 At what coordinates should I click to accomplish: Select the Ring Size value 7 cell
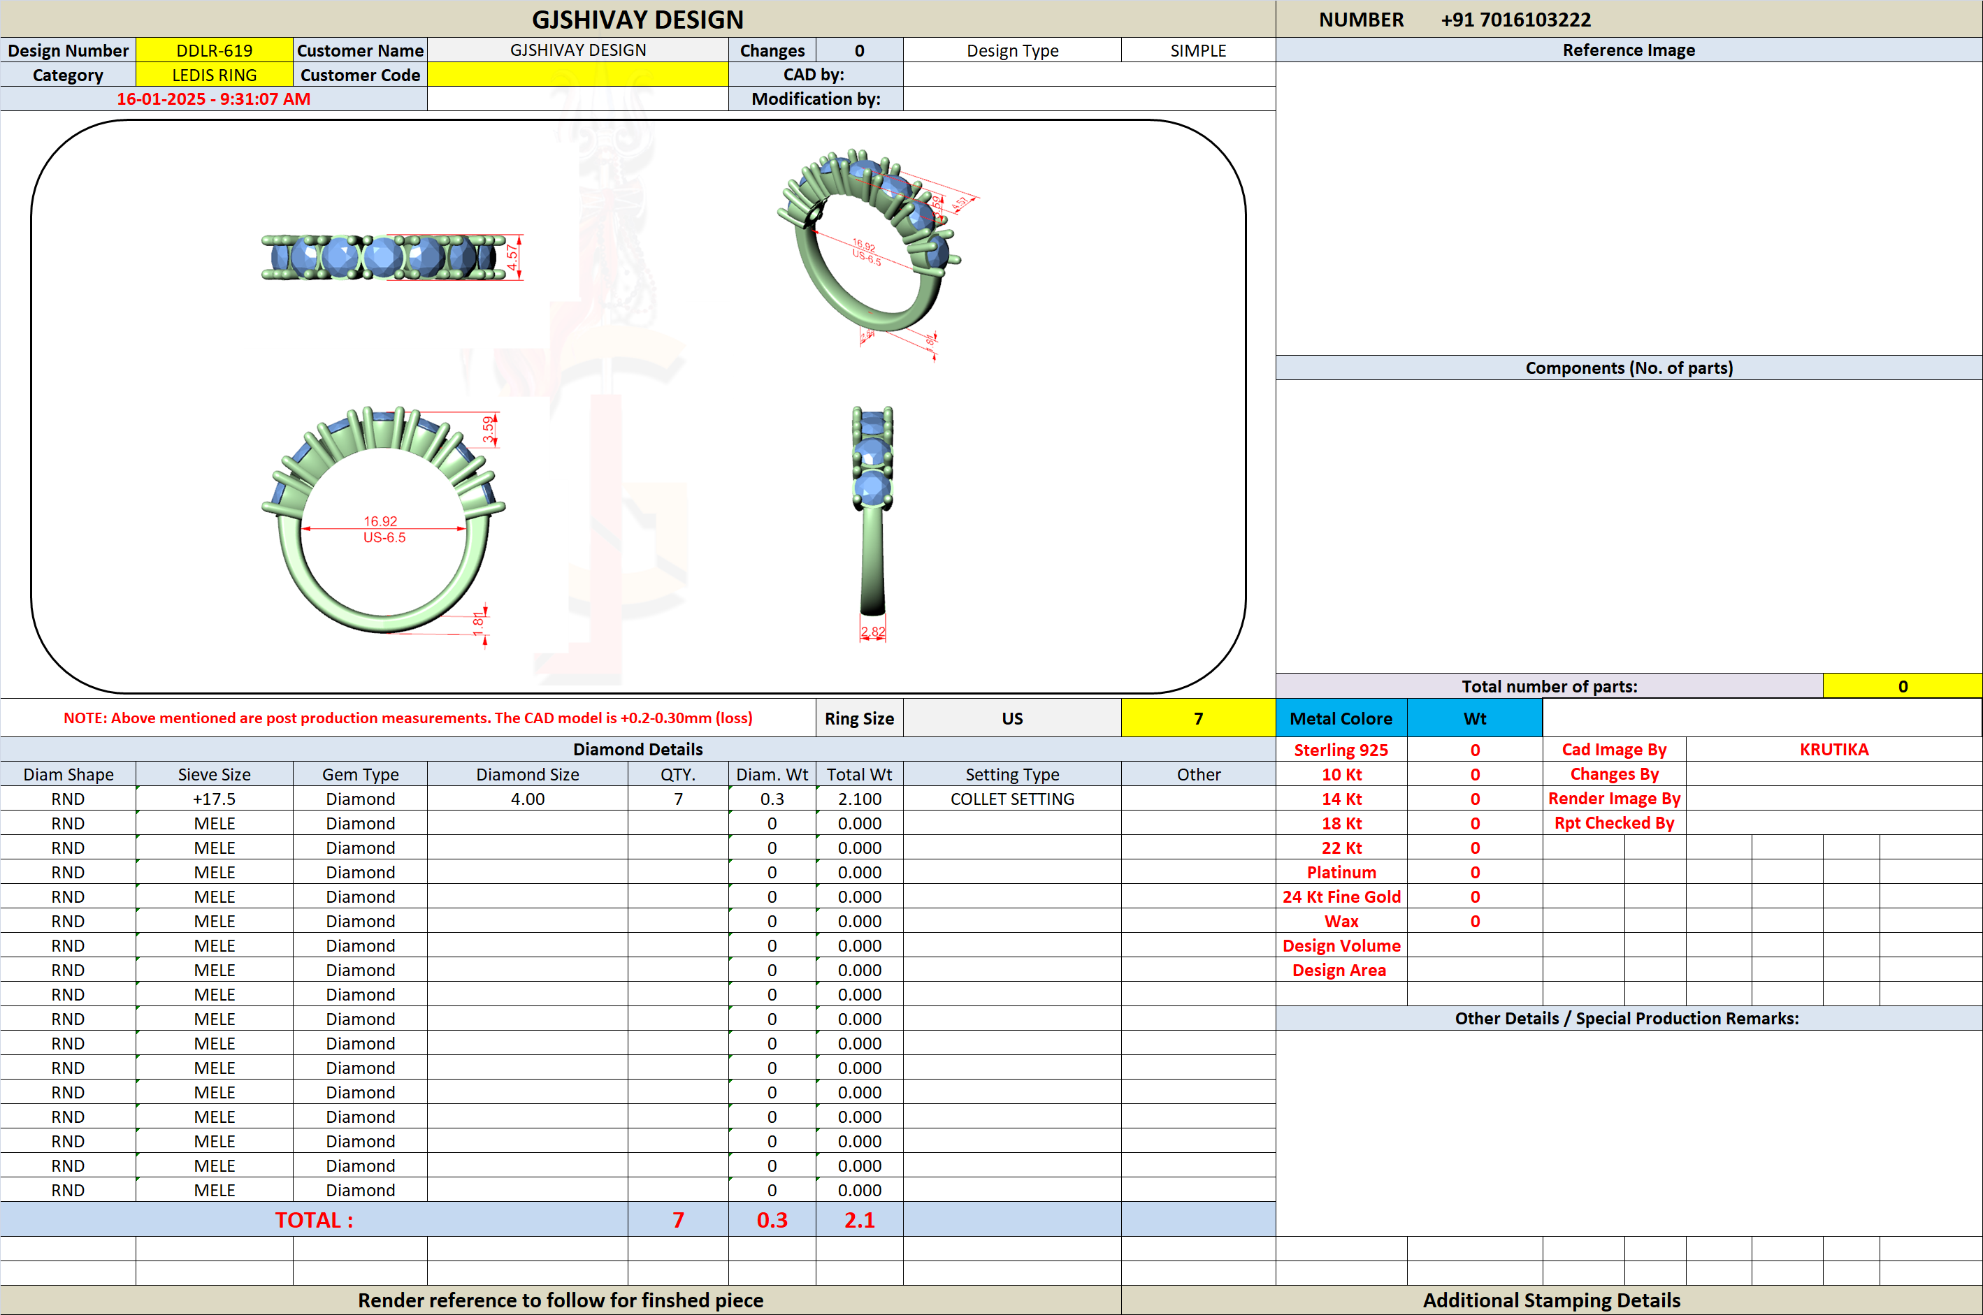tap(1198, 719)
